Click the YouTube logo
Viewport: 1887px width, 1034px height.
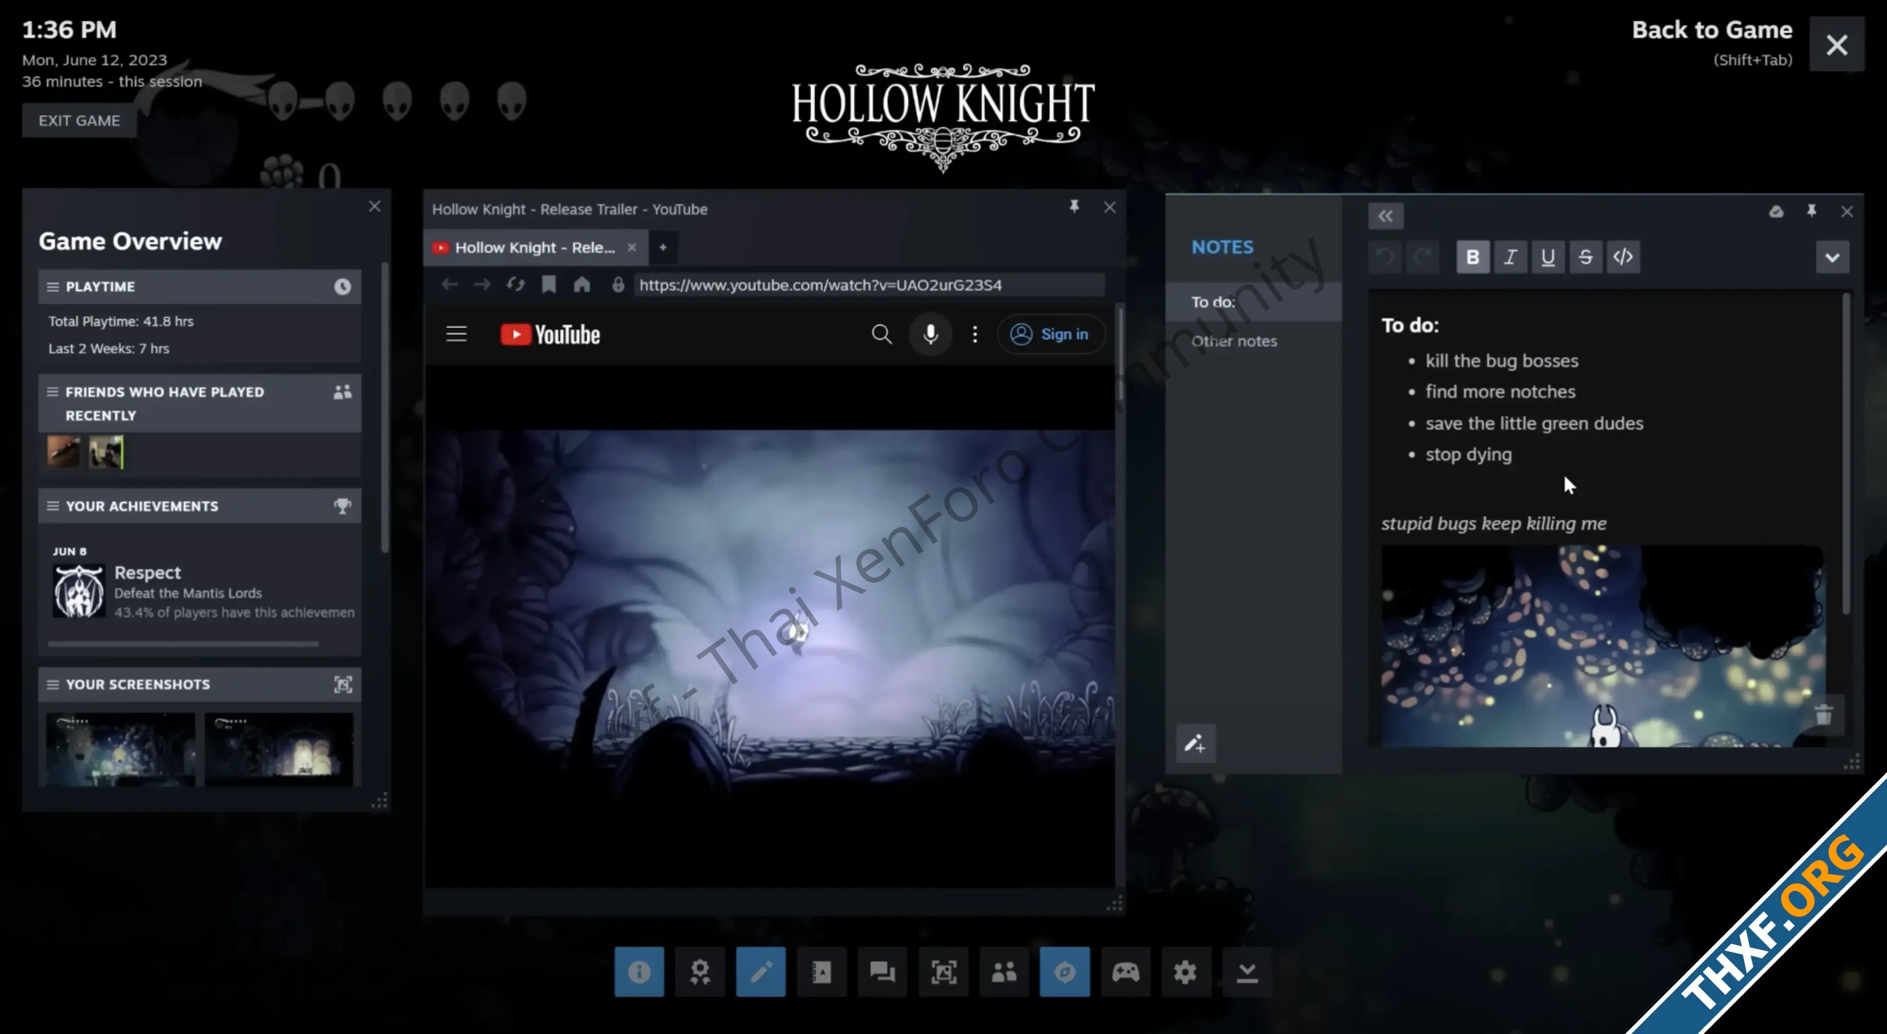click(550, 335)
